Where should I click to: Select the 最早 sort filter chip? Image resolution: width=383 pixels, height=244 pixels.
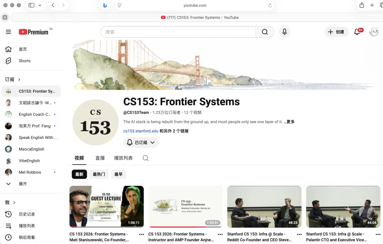tap(118, 174)
